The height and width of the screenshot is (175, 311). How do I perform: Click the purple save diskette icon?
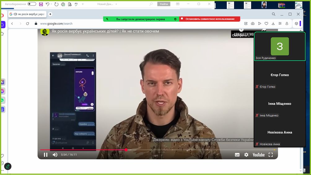(41, 4)
